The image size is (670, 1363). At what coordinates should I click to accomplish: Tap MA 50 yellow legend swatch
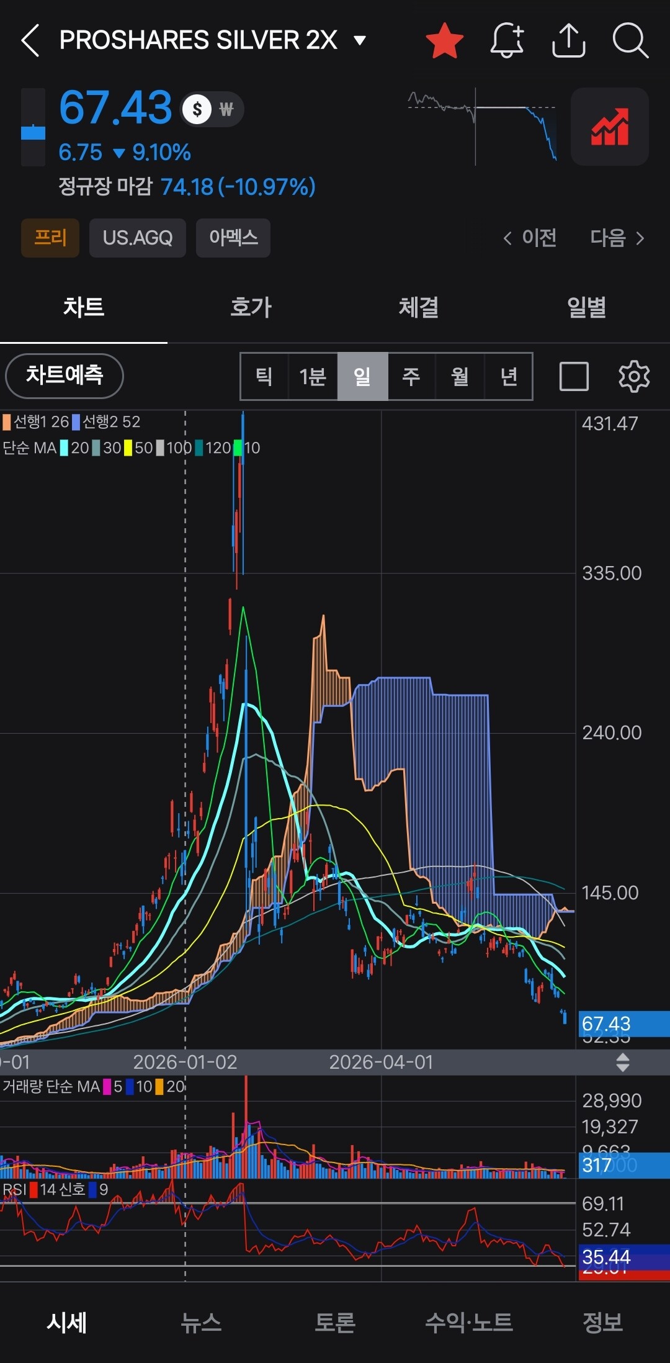[128, 448]
